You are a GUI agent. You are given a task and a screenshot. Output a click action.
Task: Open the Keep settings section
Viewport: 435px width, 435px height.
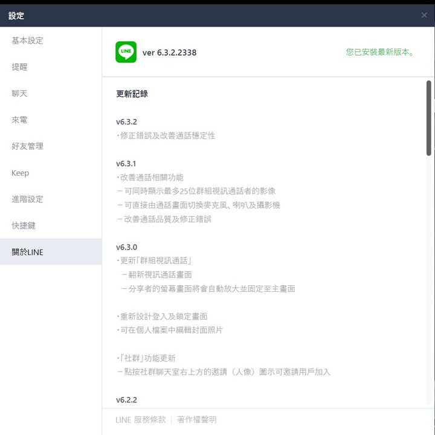pyautogui.click(x=51, y=173)
